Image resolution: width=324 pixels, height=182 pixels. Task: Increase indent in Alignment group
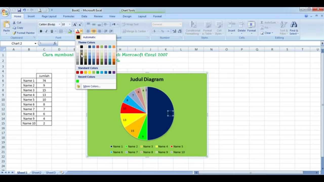(111, 31)
